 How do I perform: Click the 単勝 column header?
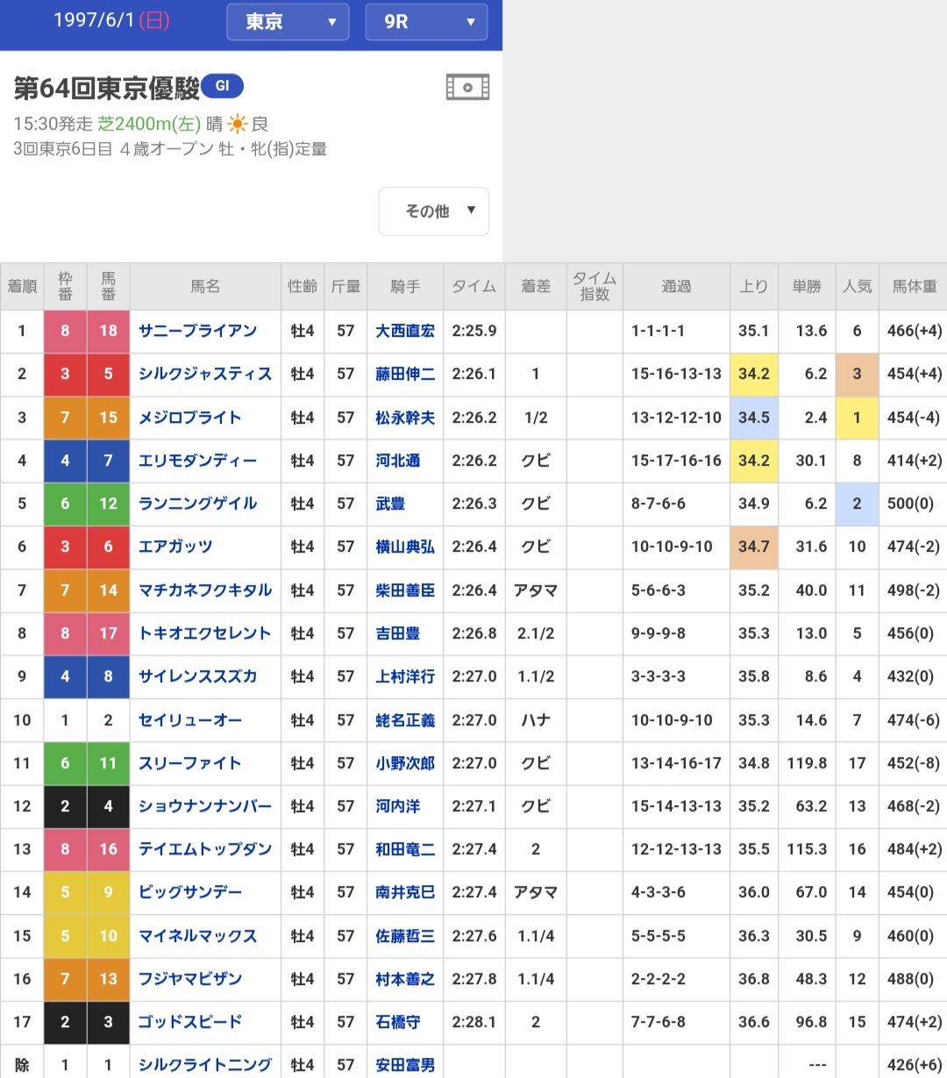point(807,286)
